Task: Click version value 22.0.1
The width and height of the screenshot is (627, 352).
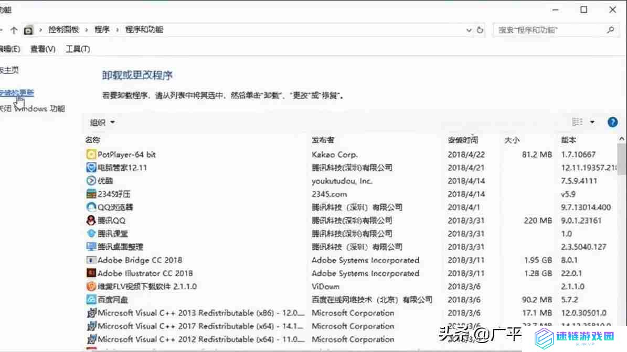Action: point(571,273)
